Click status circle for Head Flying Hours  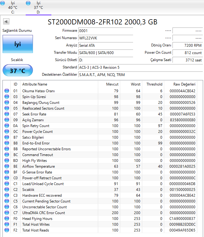[7, 218]
